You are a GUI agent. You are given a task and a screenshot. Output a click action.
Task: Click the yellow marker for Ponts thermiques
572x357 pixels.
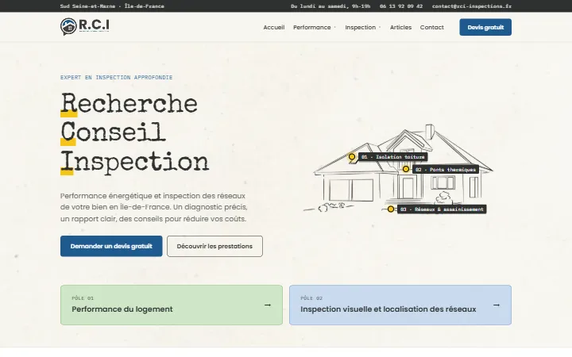406,169
